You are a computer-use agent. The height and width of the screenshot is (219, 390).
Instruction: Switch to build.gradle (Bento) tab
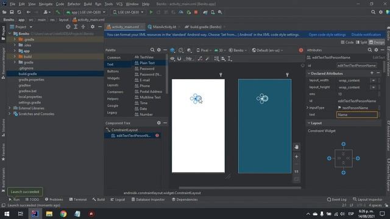click(205, 27)
